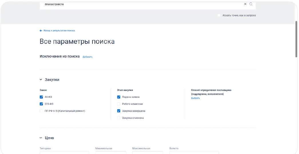The width and height of the screenshot is (299, 154).
Task: Uncheck the '44-ФЗ' checkbox
Action: click(41, 97)
